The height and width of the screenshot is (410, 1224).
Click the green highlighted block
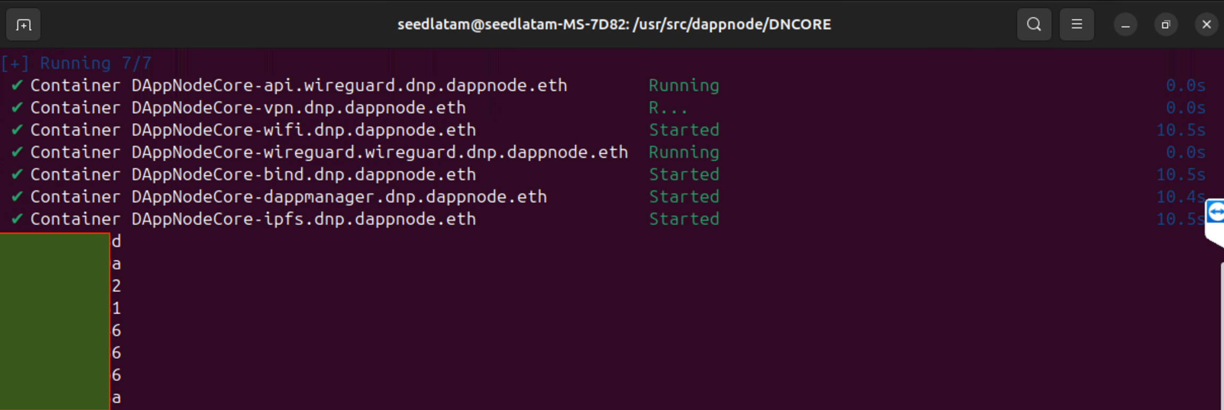55,321
